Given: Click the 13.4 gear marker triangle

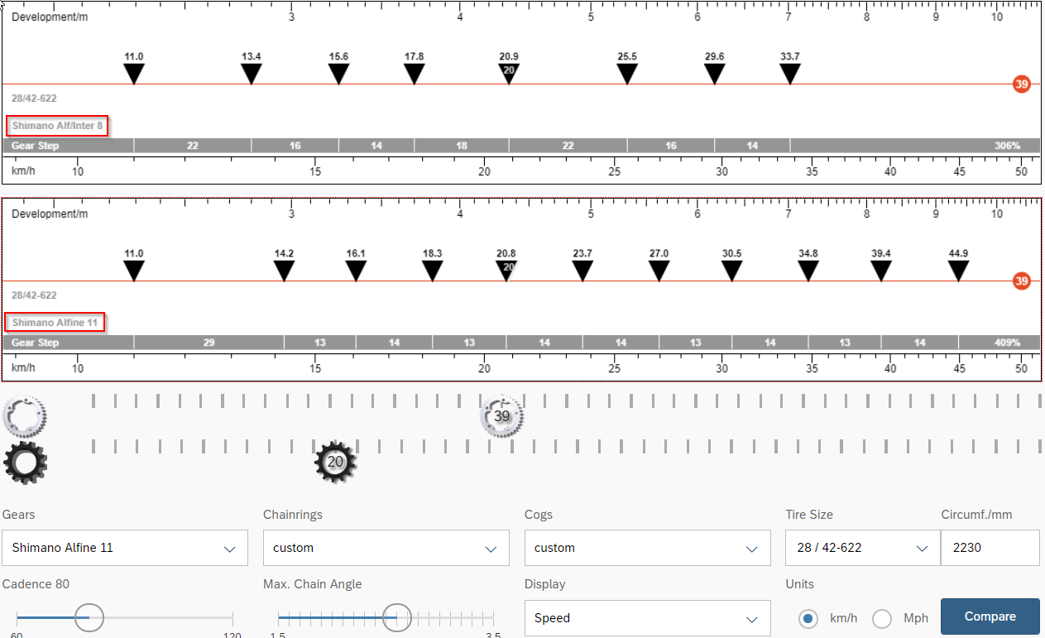Looking at the screenshot, I should [x=252, y=74].
